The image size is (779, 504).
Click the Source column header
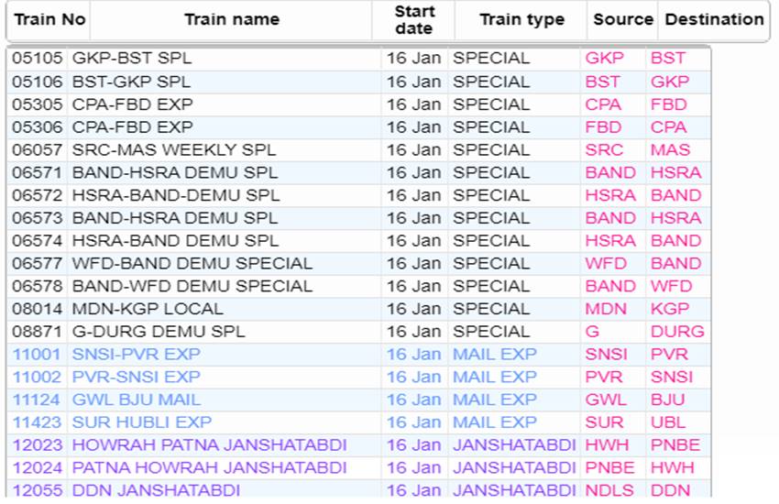click(622, 19)
